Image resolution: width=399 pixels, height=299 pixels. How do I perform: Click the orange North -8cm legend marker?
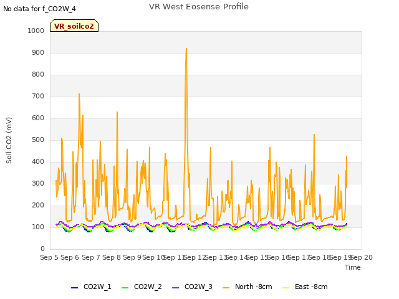[226, 288]
